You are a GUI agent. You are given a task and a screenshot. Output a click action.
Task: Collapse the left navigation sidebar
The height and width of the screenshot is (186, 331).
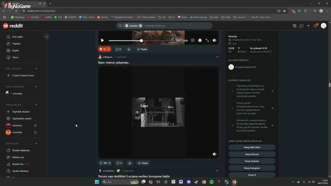click(47, 37)
